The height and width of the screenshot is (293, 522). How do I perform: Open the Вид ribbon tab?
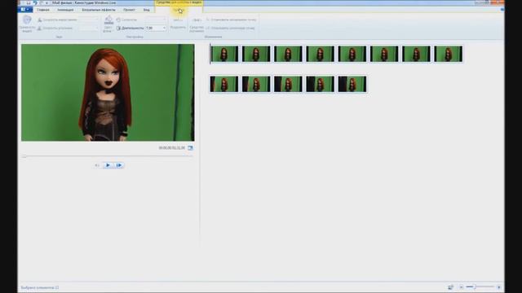pyautogui.click(x=147, y=10)
